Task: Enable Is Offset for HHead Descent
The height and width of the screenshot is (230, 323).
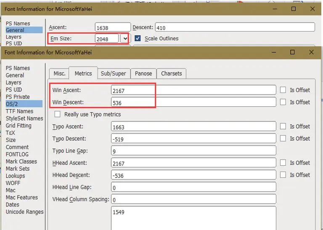Action: pyautogui.click(x=283, y=175)
